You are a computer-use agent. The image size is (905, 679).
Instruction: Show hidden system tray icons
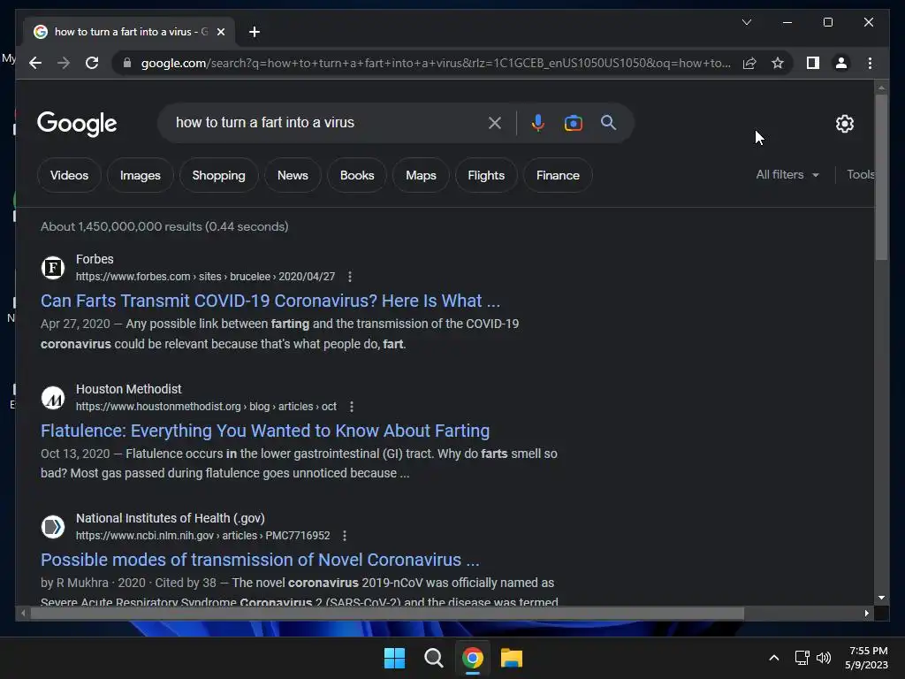click(x=774, y=658)
